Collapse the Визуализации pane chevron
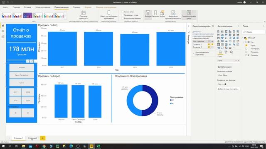The height and width of the screenshot is (149, 266). [239, 26]
